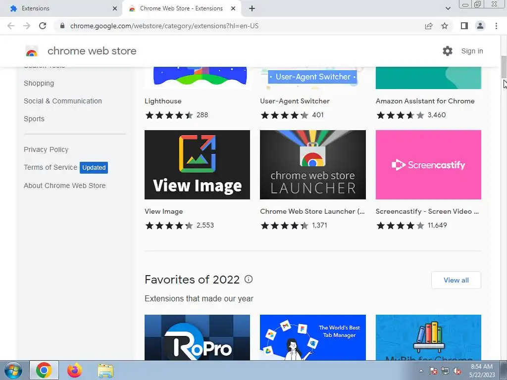This screenshot has height=380, width=507.
Task: Click Screencastify 11,649 ratings count
Action: click(x=437, y=225)
